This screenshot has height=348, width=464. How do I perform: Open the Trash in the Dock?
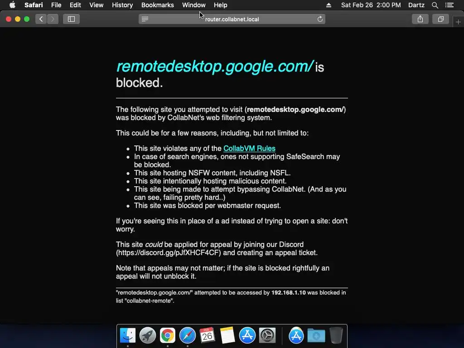[x=336, y=336]
